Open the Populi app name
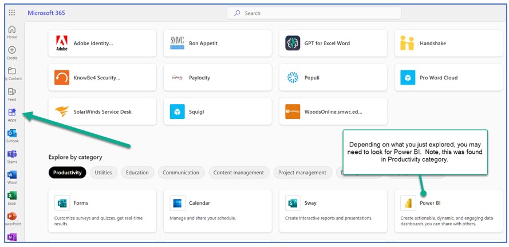The height and width of the screenshot is (247, 509). click(x=311, y=77)
